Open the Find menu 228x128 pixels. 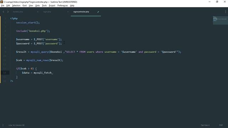(x=25, y=6)
